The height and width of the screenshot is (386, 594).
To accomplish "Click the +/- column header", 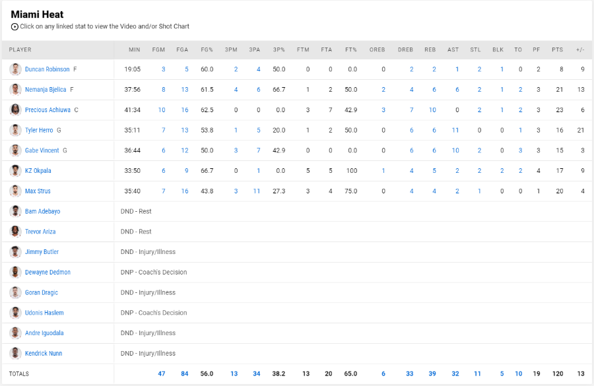I will 580,50.
